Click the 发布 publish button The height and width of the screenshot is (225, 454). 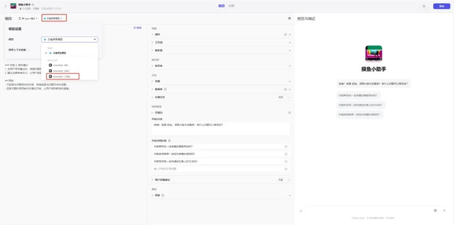pyautogui.click(x=442, y=6)
